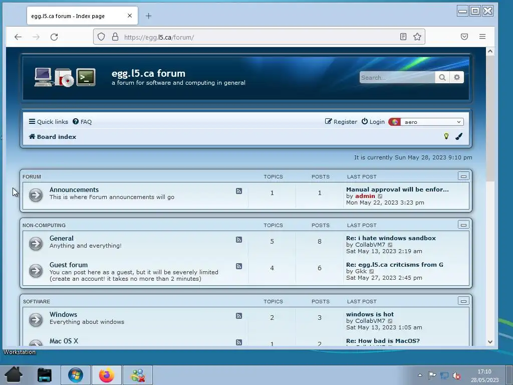Click the paintbrush style icon

tap(459, 136)
